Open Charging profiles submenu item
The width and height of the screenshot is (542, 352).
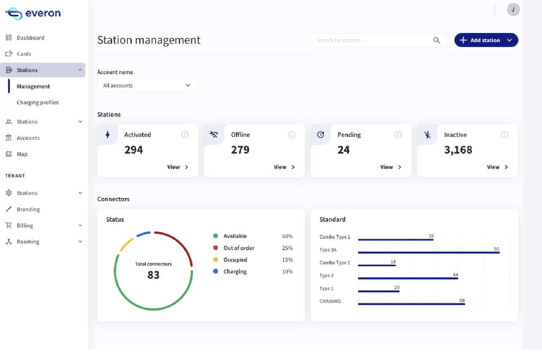[x=38, y=102]
